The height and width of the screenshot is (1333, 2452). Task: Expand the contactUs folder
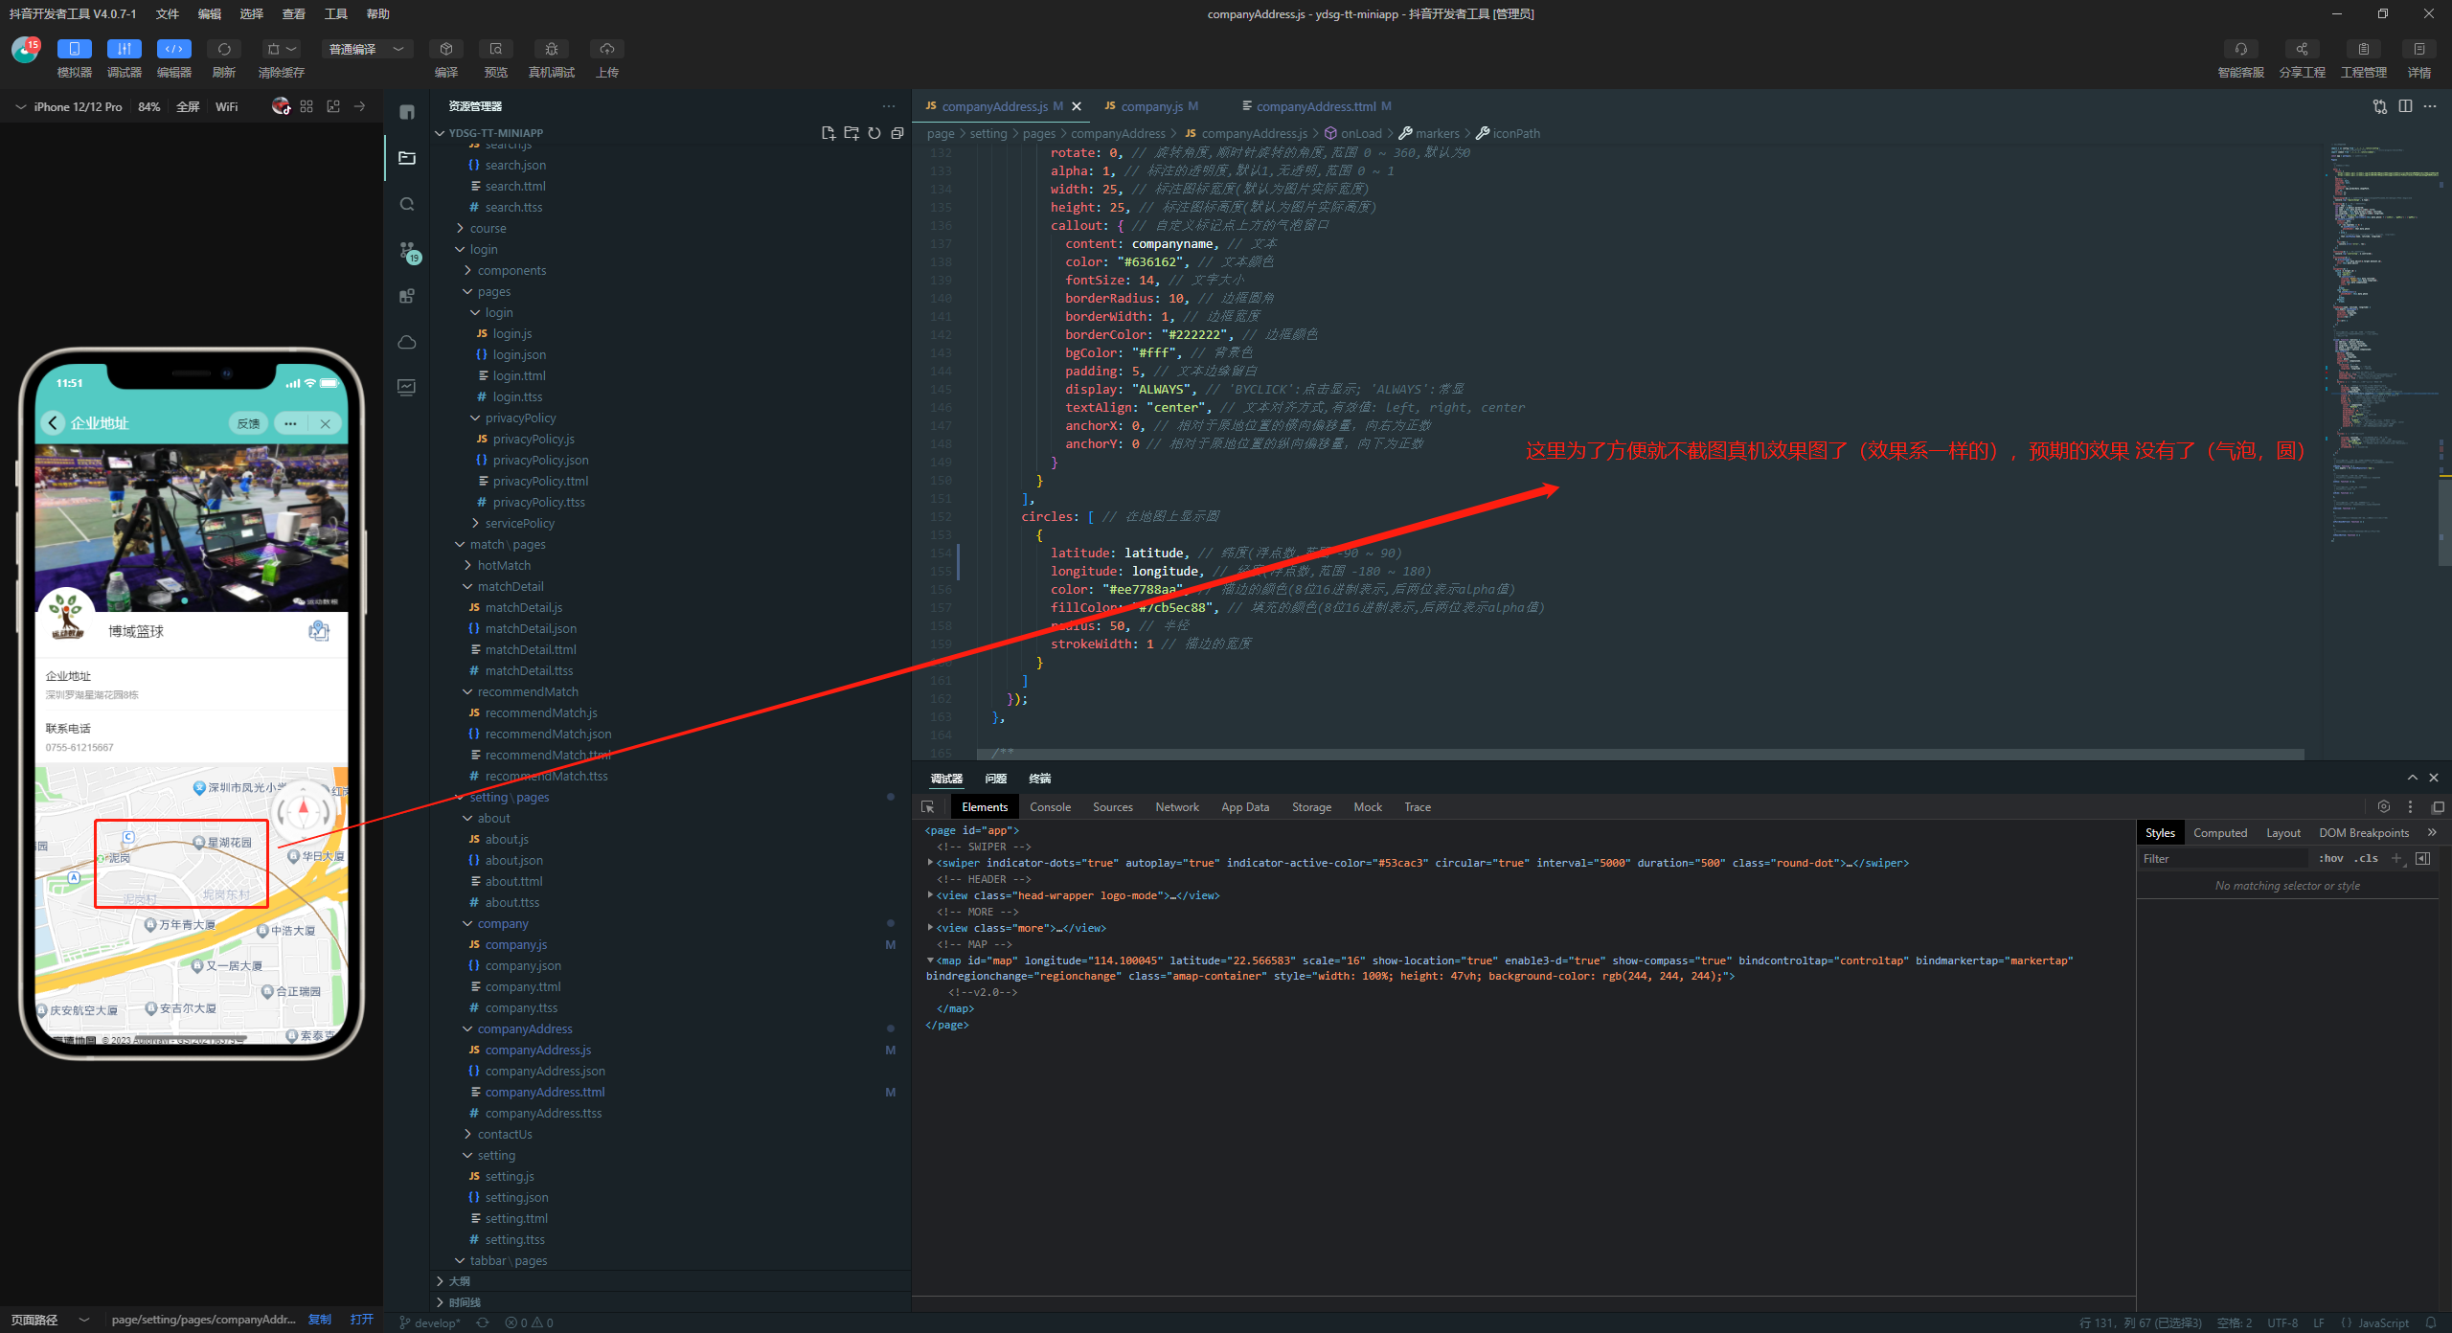click(505, 1134)
